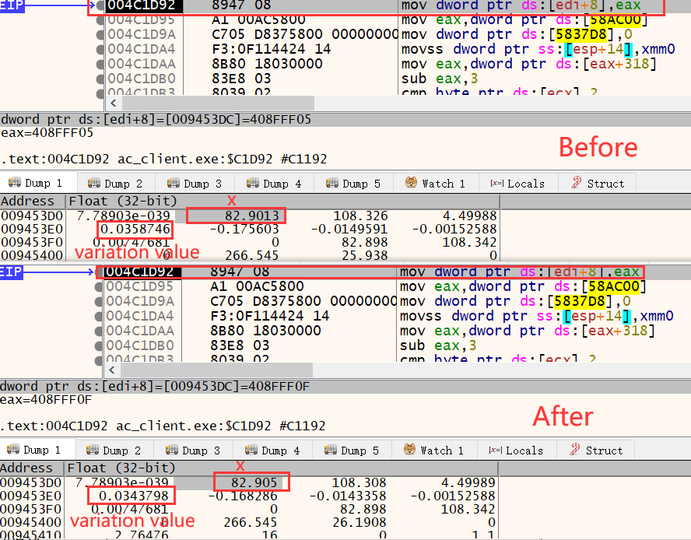Open Locals tab in the Before panel

point(517,184)
